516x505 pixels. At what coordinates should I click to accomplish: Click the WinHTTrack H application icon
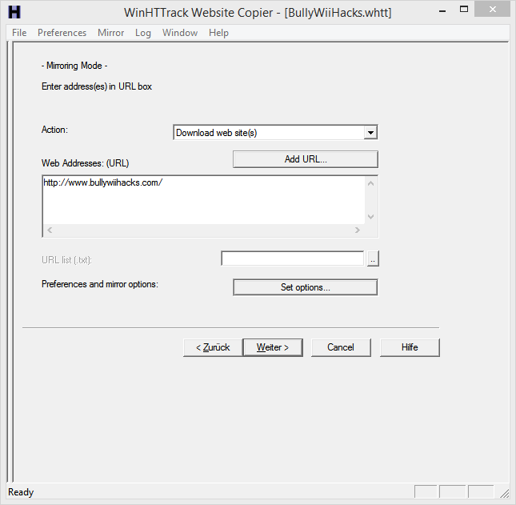pos(14,12)
